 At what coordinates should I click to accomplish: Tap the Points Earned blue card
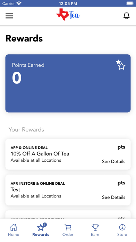68,83
